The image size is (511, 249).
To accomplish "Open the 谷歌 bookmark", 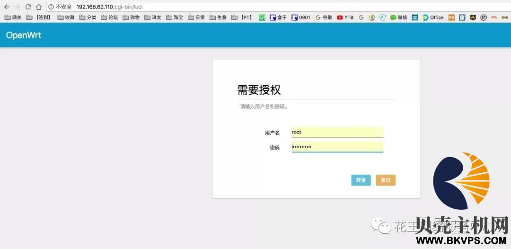I will click(x=324, y=18).
